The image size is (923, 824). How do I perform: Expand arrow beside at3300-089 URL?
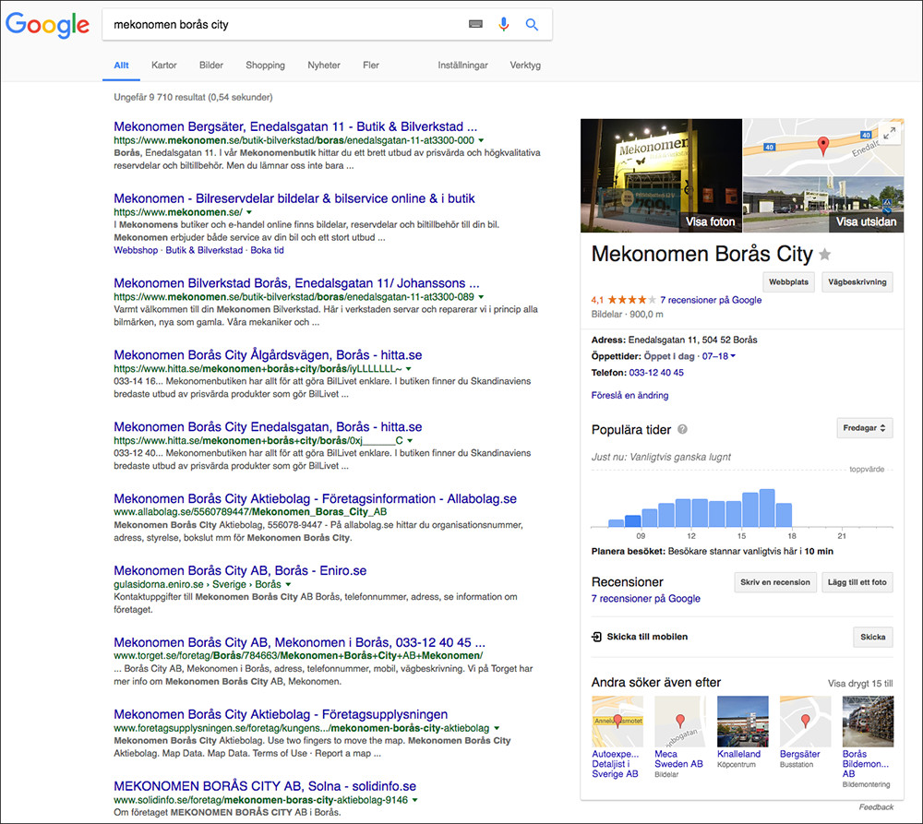482,296
